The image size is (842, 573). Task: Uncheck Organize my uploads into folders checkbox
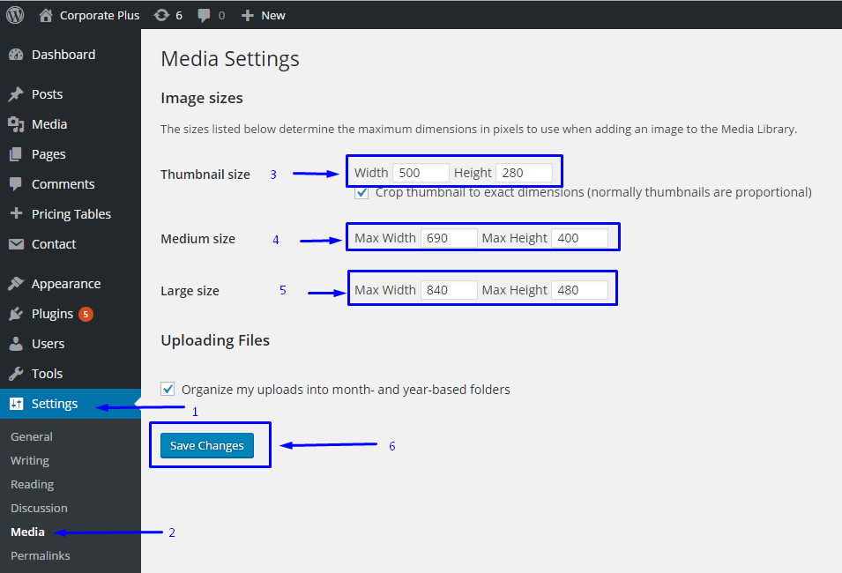pos(168,389)
